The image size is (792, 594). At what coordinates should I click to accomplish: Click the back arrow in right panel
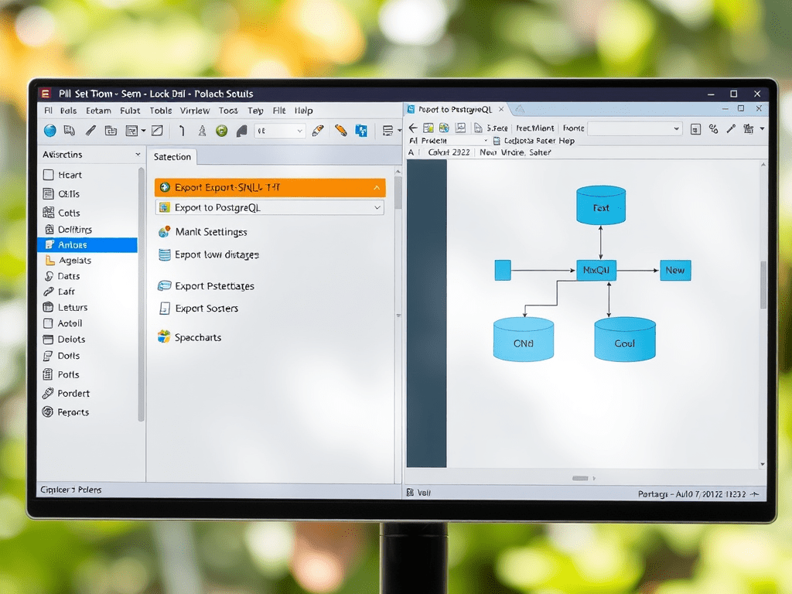click(x=413, y=128)
